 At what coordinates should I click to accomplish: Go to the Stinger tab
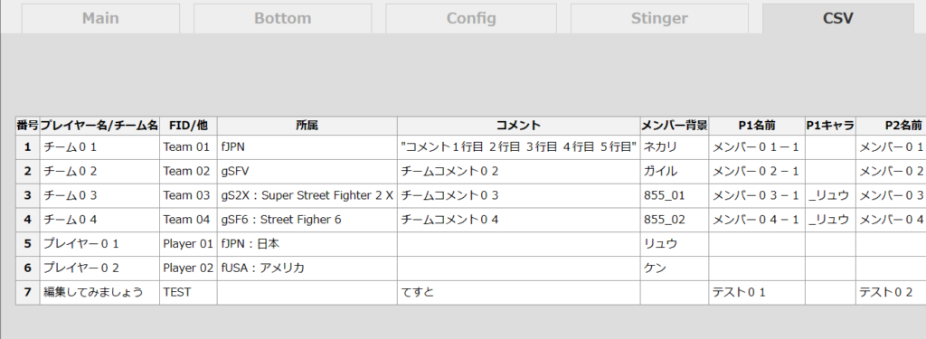(x=659, y=18)
